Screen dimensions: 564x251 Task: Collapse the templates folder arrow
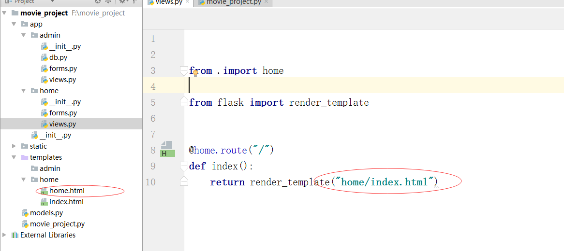point(14,157)
